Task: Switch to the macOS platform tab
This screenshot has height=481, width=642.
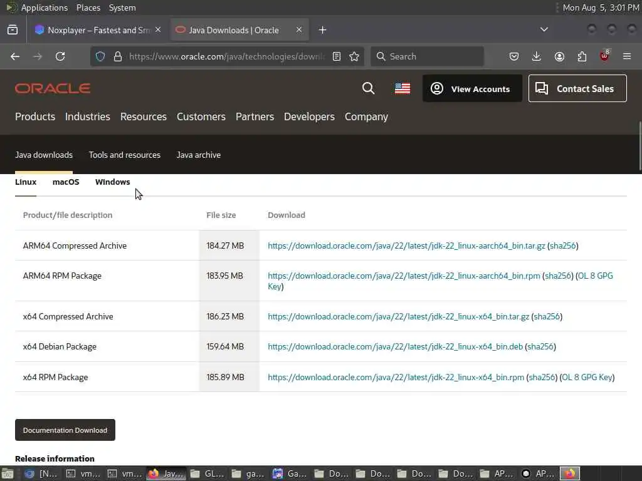Action: [66, 182]
